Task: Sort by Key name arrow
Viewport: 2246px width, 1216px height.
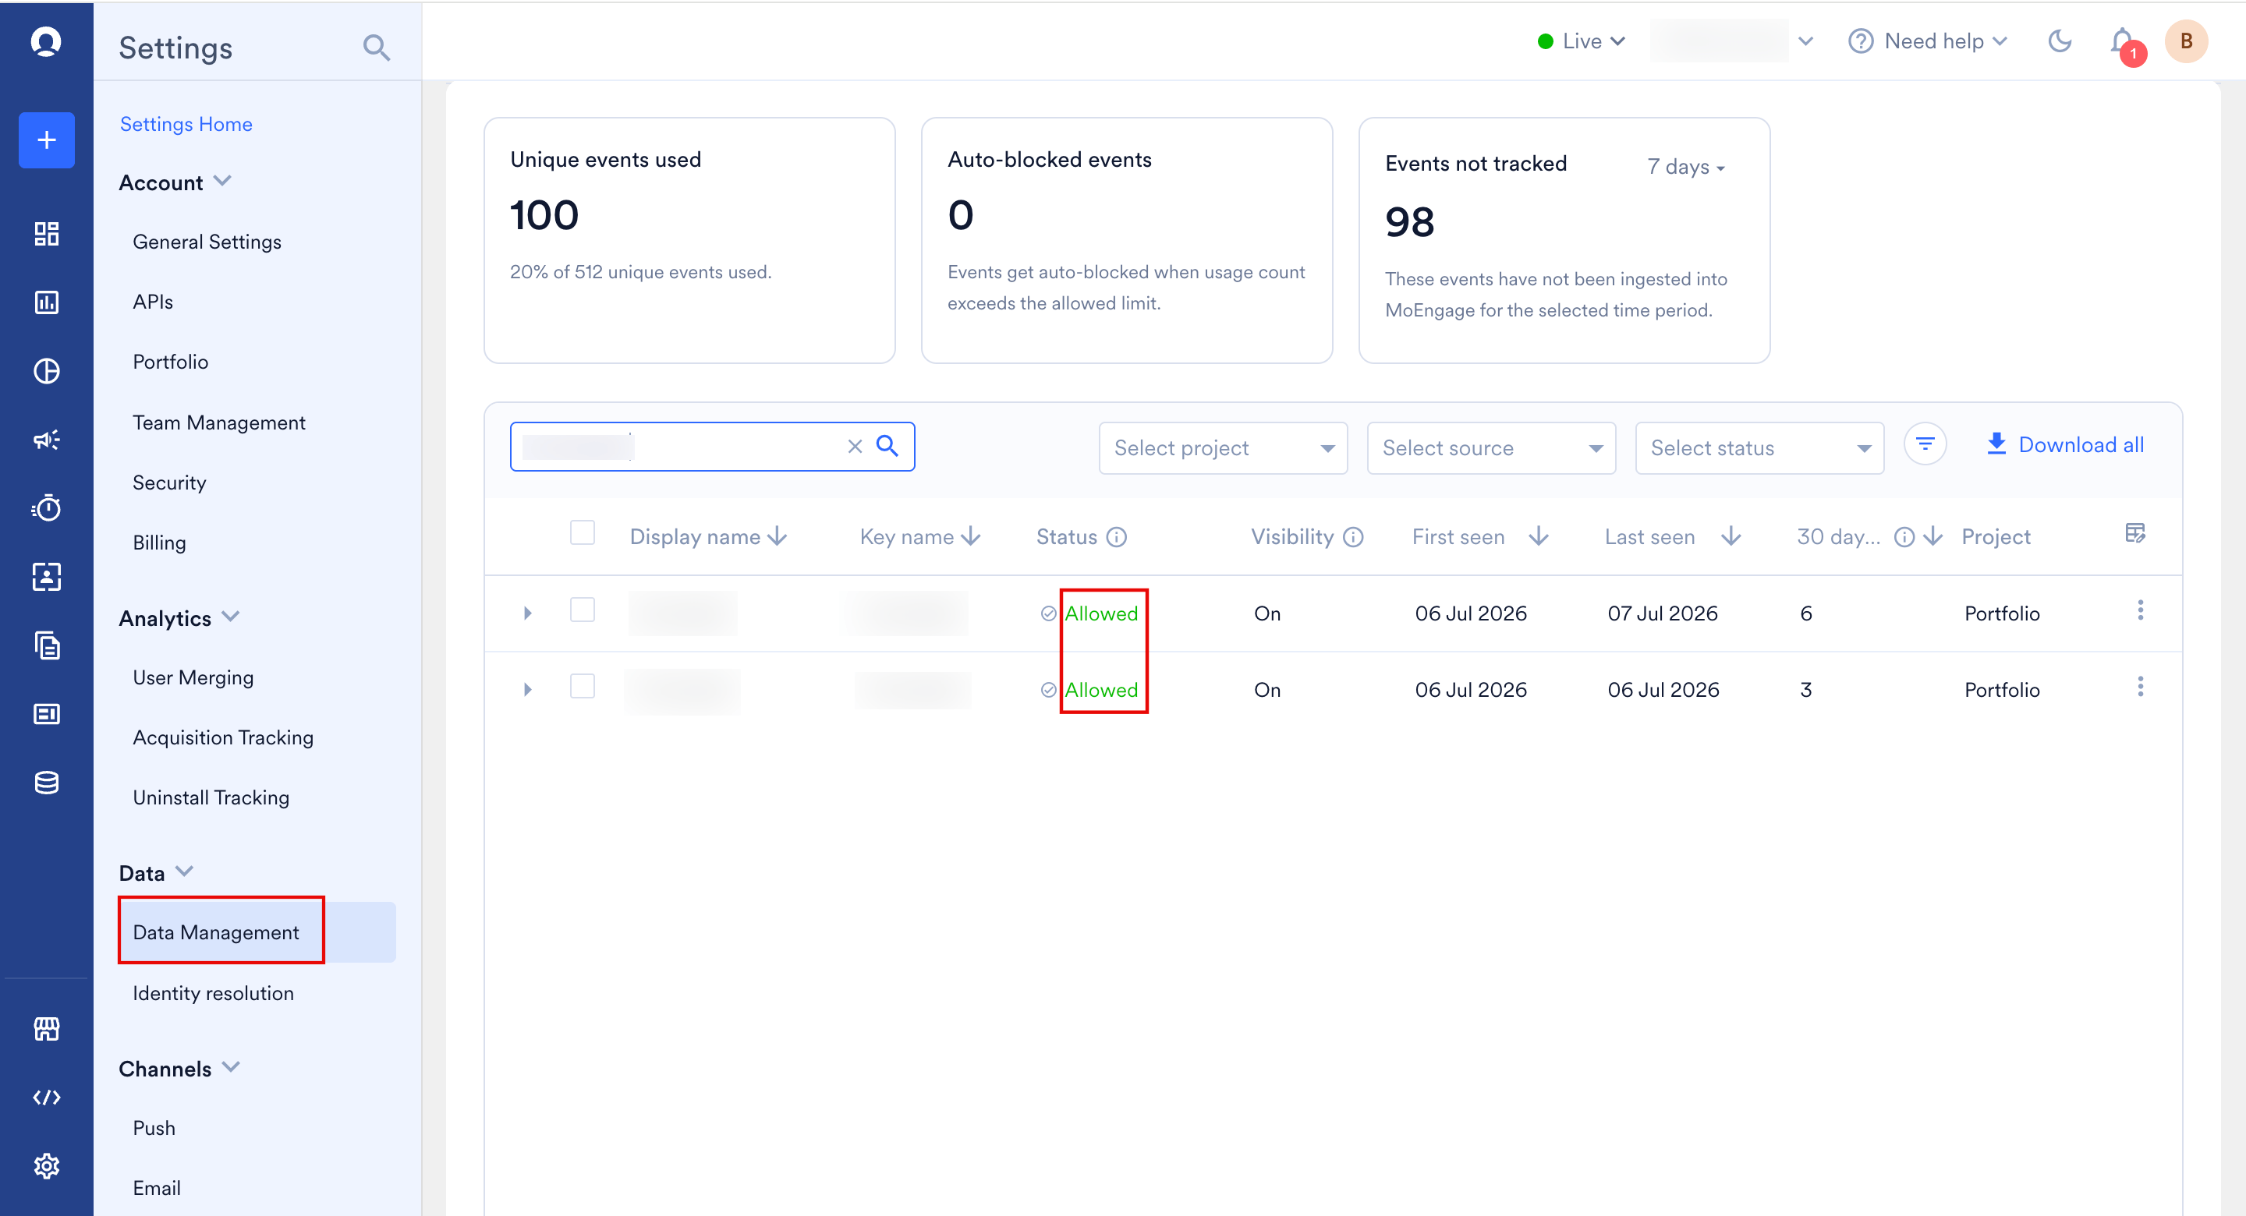Action: (970, 536)
